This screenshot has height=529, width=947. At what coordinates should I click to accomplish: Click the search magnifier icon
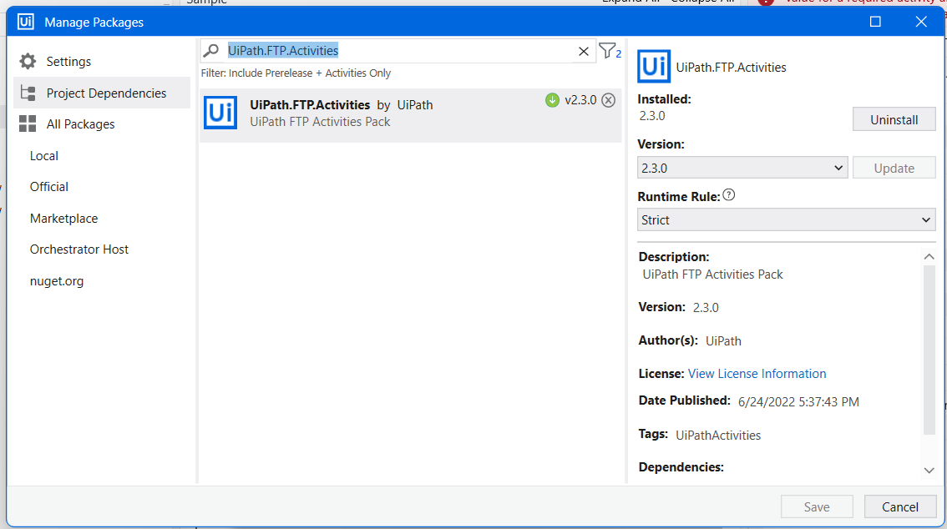point(210,51)
